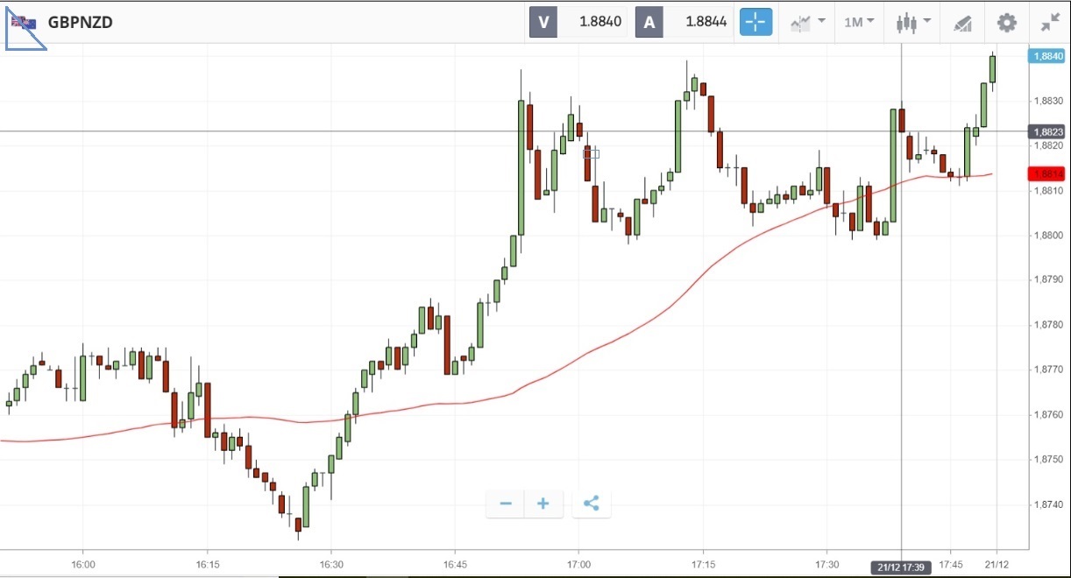This screenshot has height=578, width=1071.
Task: Click the red moving average price label 1.8814
Action: coord(1047,173)
